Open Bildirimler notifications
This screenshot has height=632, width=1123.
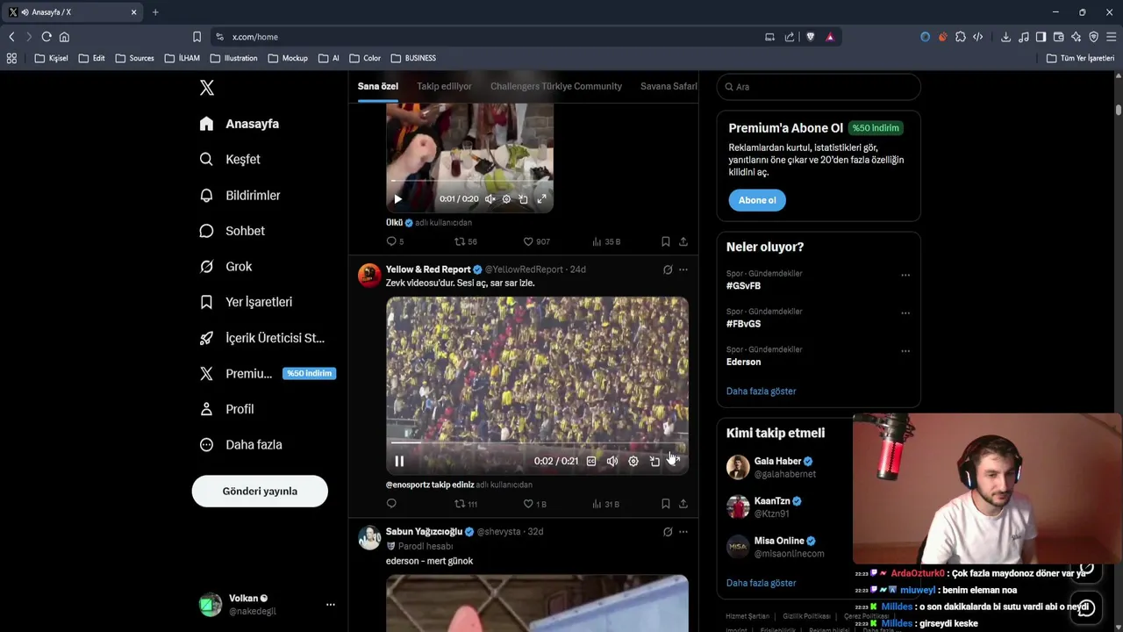click(240, 195)
